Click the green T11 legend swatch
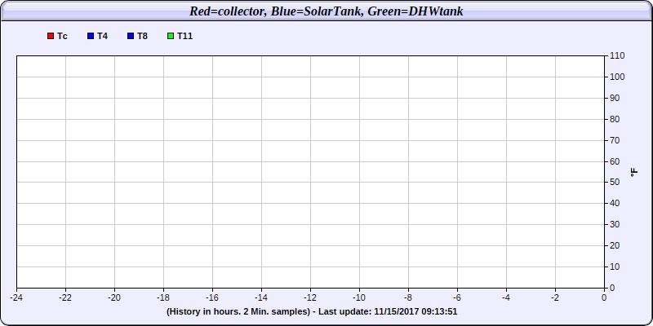Screen dimensions: 653x326 [x=171, y=36]
